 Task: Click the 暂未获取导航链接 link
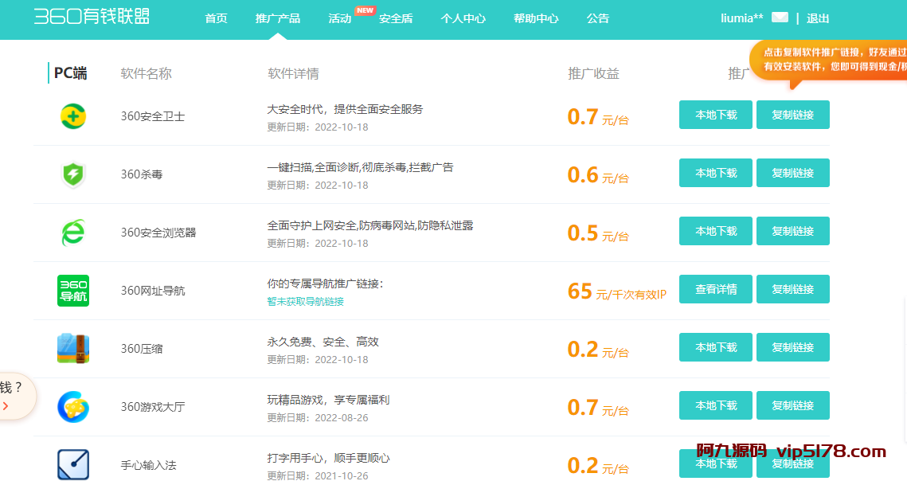pos(306,302)
